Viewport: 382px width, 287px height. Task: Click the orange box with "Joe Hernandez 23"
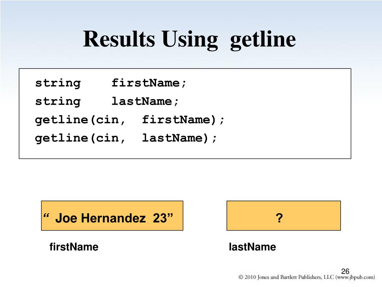pyautogui.click(x=112, y=216)
